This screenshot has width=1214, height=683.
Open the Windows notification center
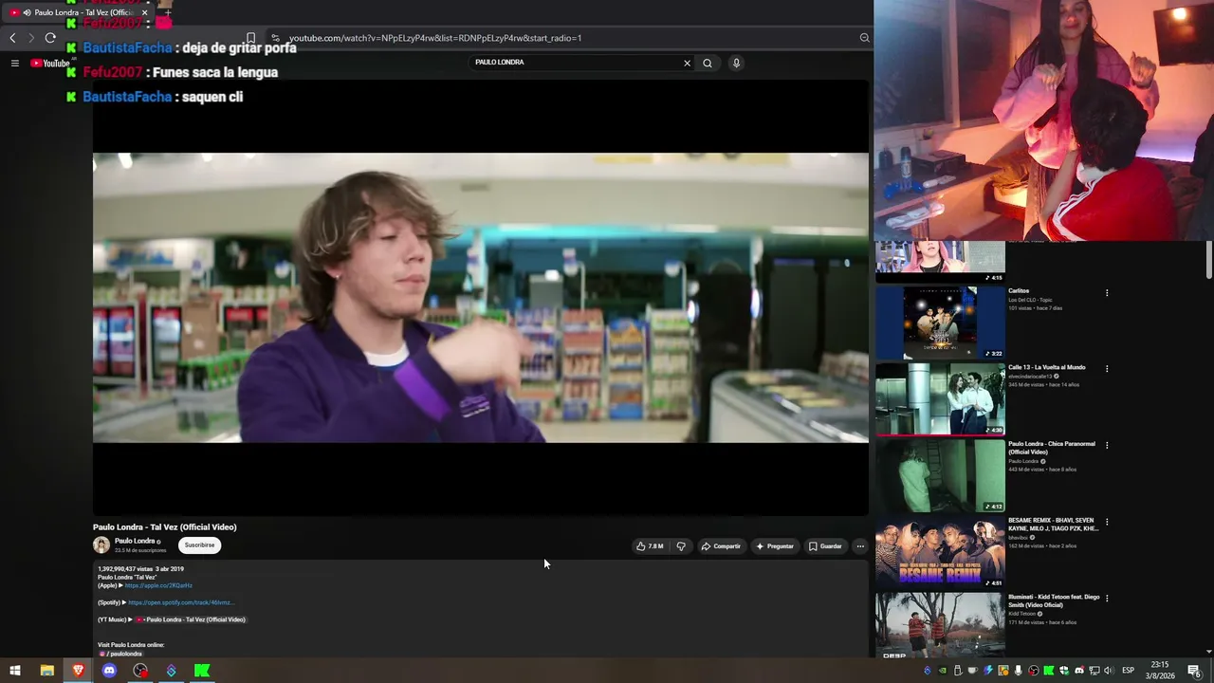(1194, 671)
